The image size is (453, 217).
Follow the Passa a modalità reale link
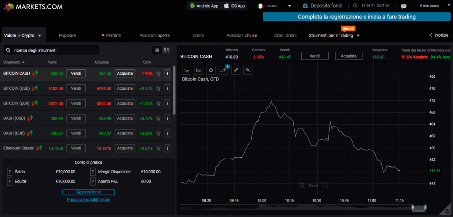(88, 199)
